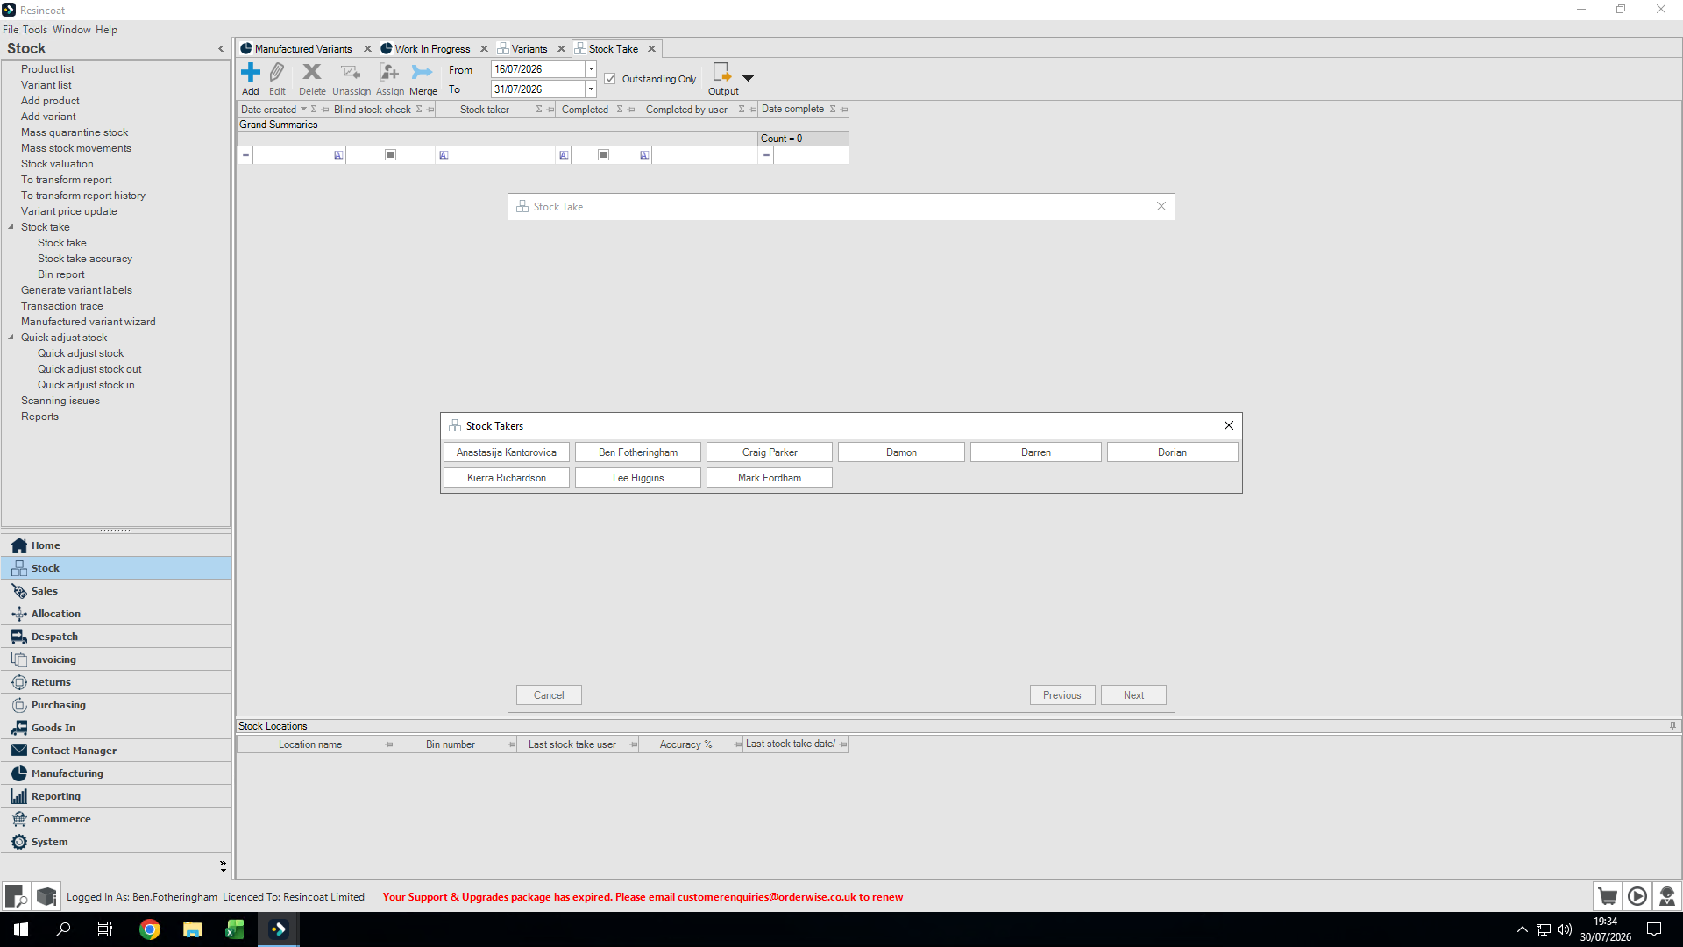Click the Add stock take plus icon
The height and width of the screenshot is (947, 1683).
[251, 72]
